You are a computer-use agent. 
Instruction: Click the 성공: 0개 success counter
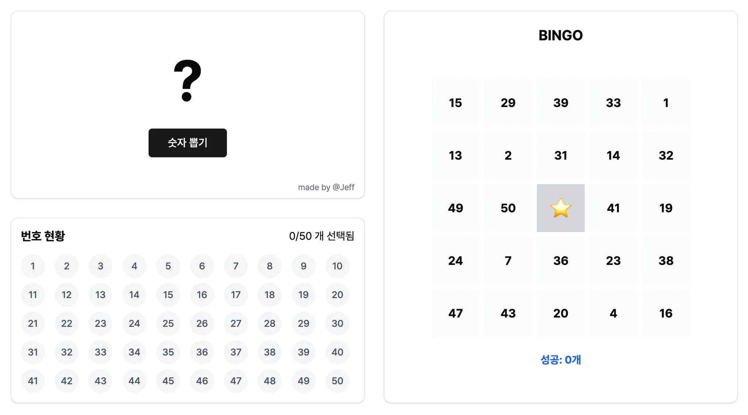[560, 360]
